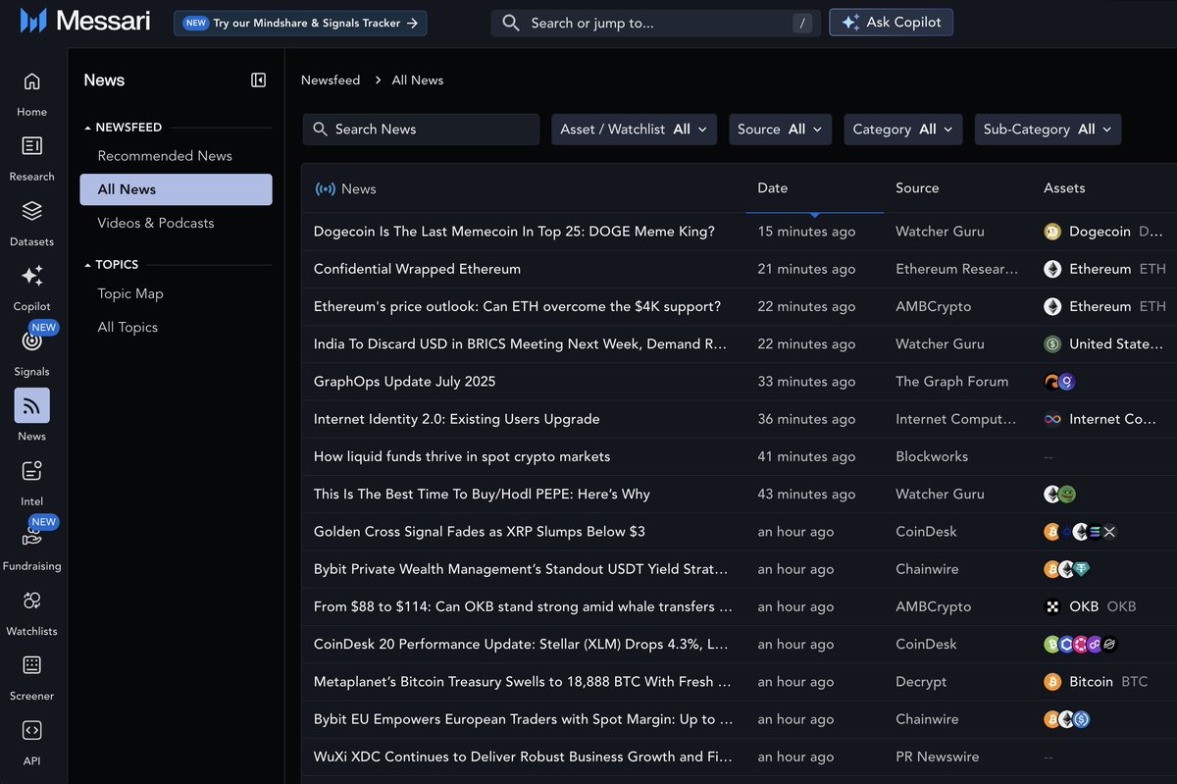Viewport: 1177px width, 784px height.
Task: Open the Dogecoin Meme King article
Action: pyautogui.click(x=514, y=232)
